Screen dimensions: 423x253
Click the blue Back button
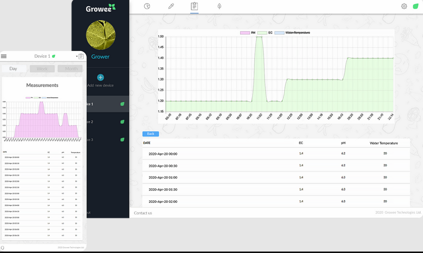coord(150,134)
